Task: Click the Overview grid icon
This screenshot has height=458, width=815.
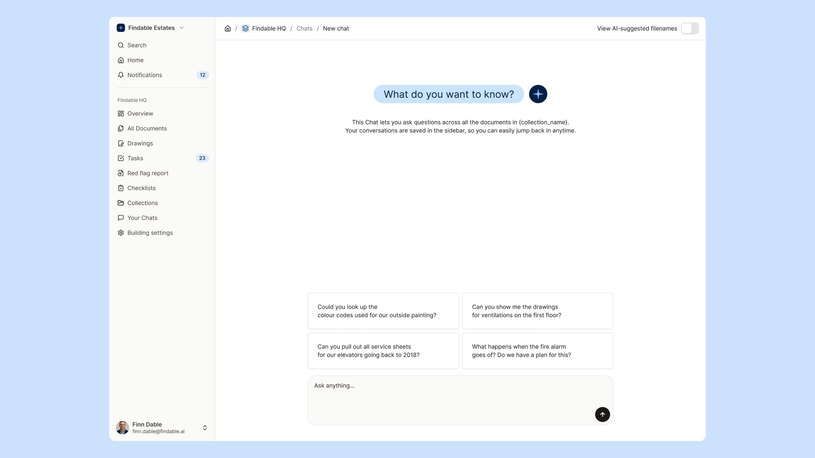Action: (x=120, y=114)
